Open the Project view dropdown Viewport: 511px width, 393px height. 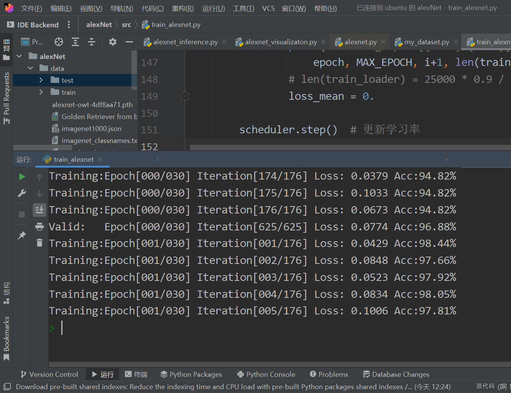(x=32, y=42)
